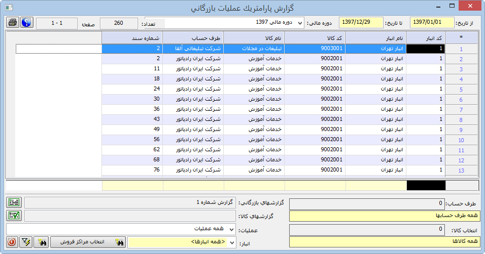The image size is (485, 254).
Task: Click انبار تهران in row 3
Action: coord(375,68)
